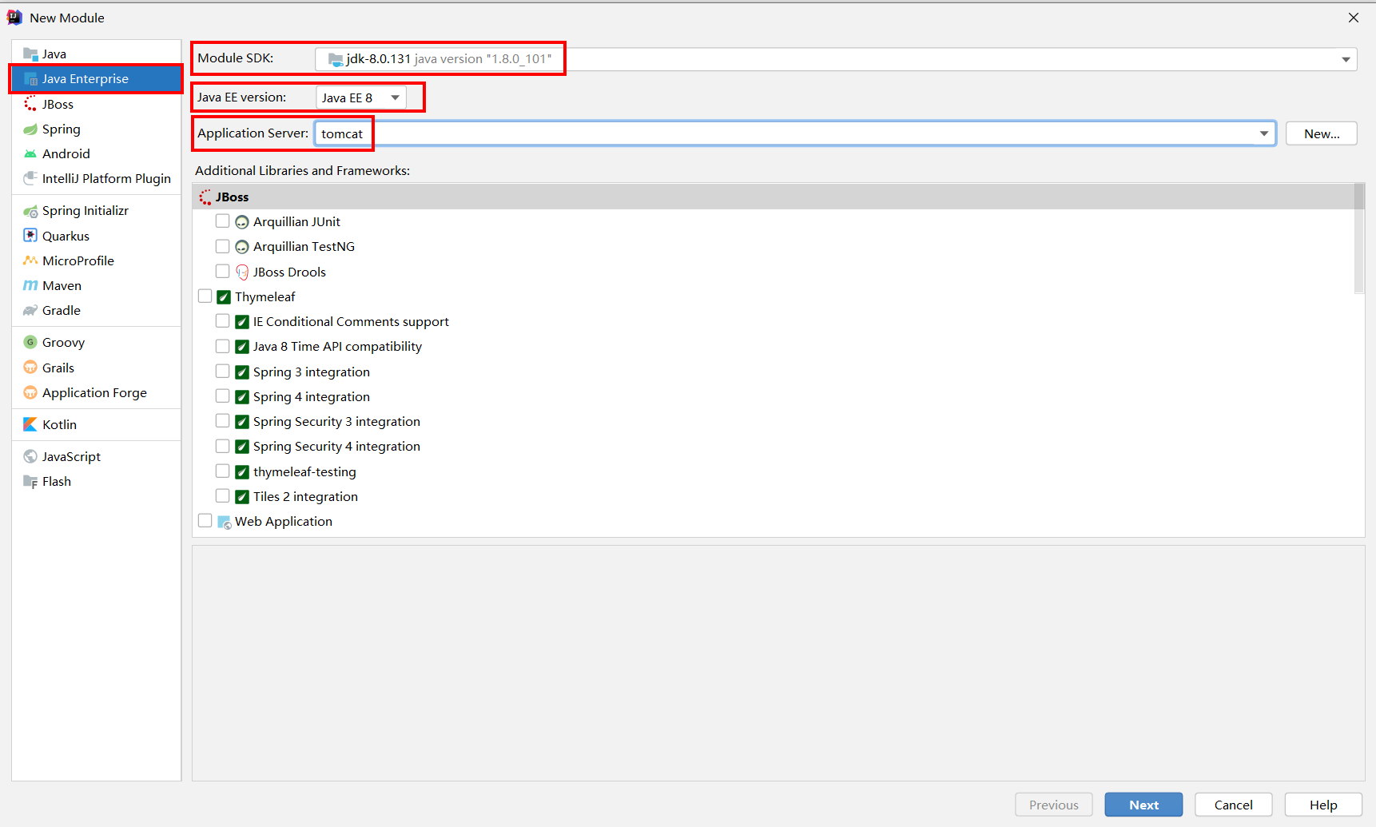
Task: Click the Spring leaf icon in sidebar
Action: [30, 129]
